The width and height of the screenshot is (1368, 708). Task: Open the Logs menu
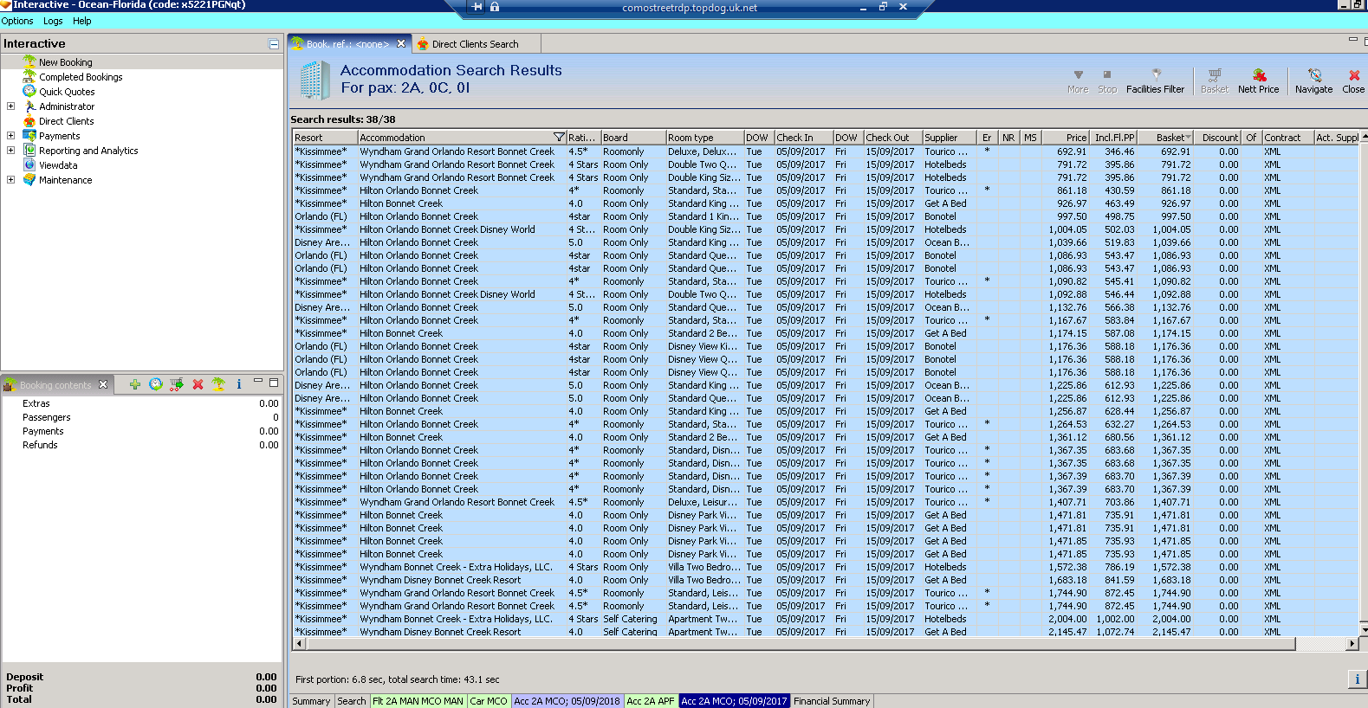coord(53,21)
